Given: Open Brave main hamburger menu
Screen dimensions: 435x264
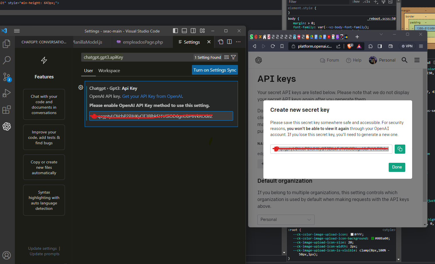Looking at the screenshot, I should point(421,46).
